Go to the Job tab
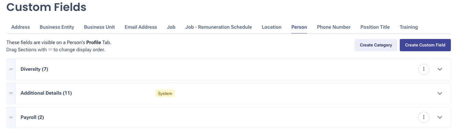 point(171,27)
